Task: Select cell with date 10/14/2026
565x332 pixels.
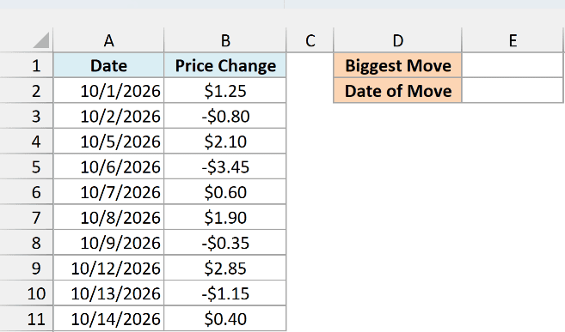Action: coord(108,319)
